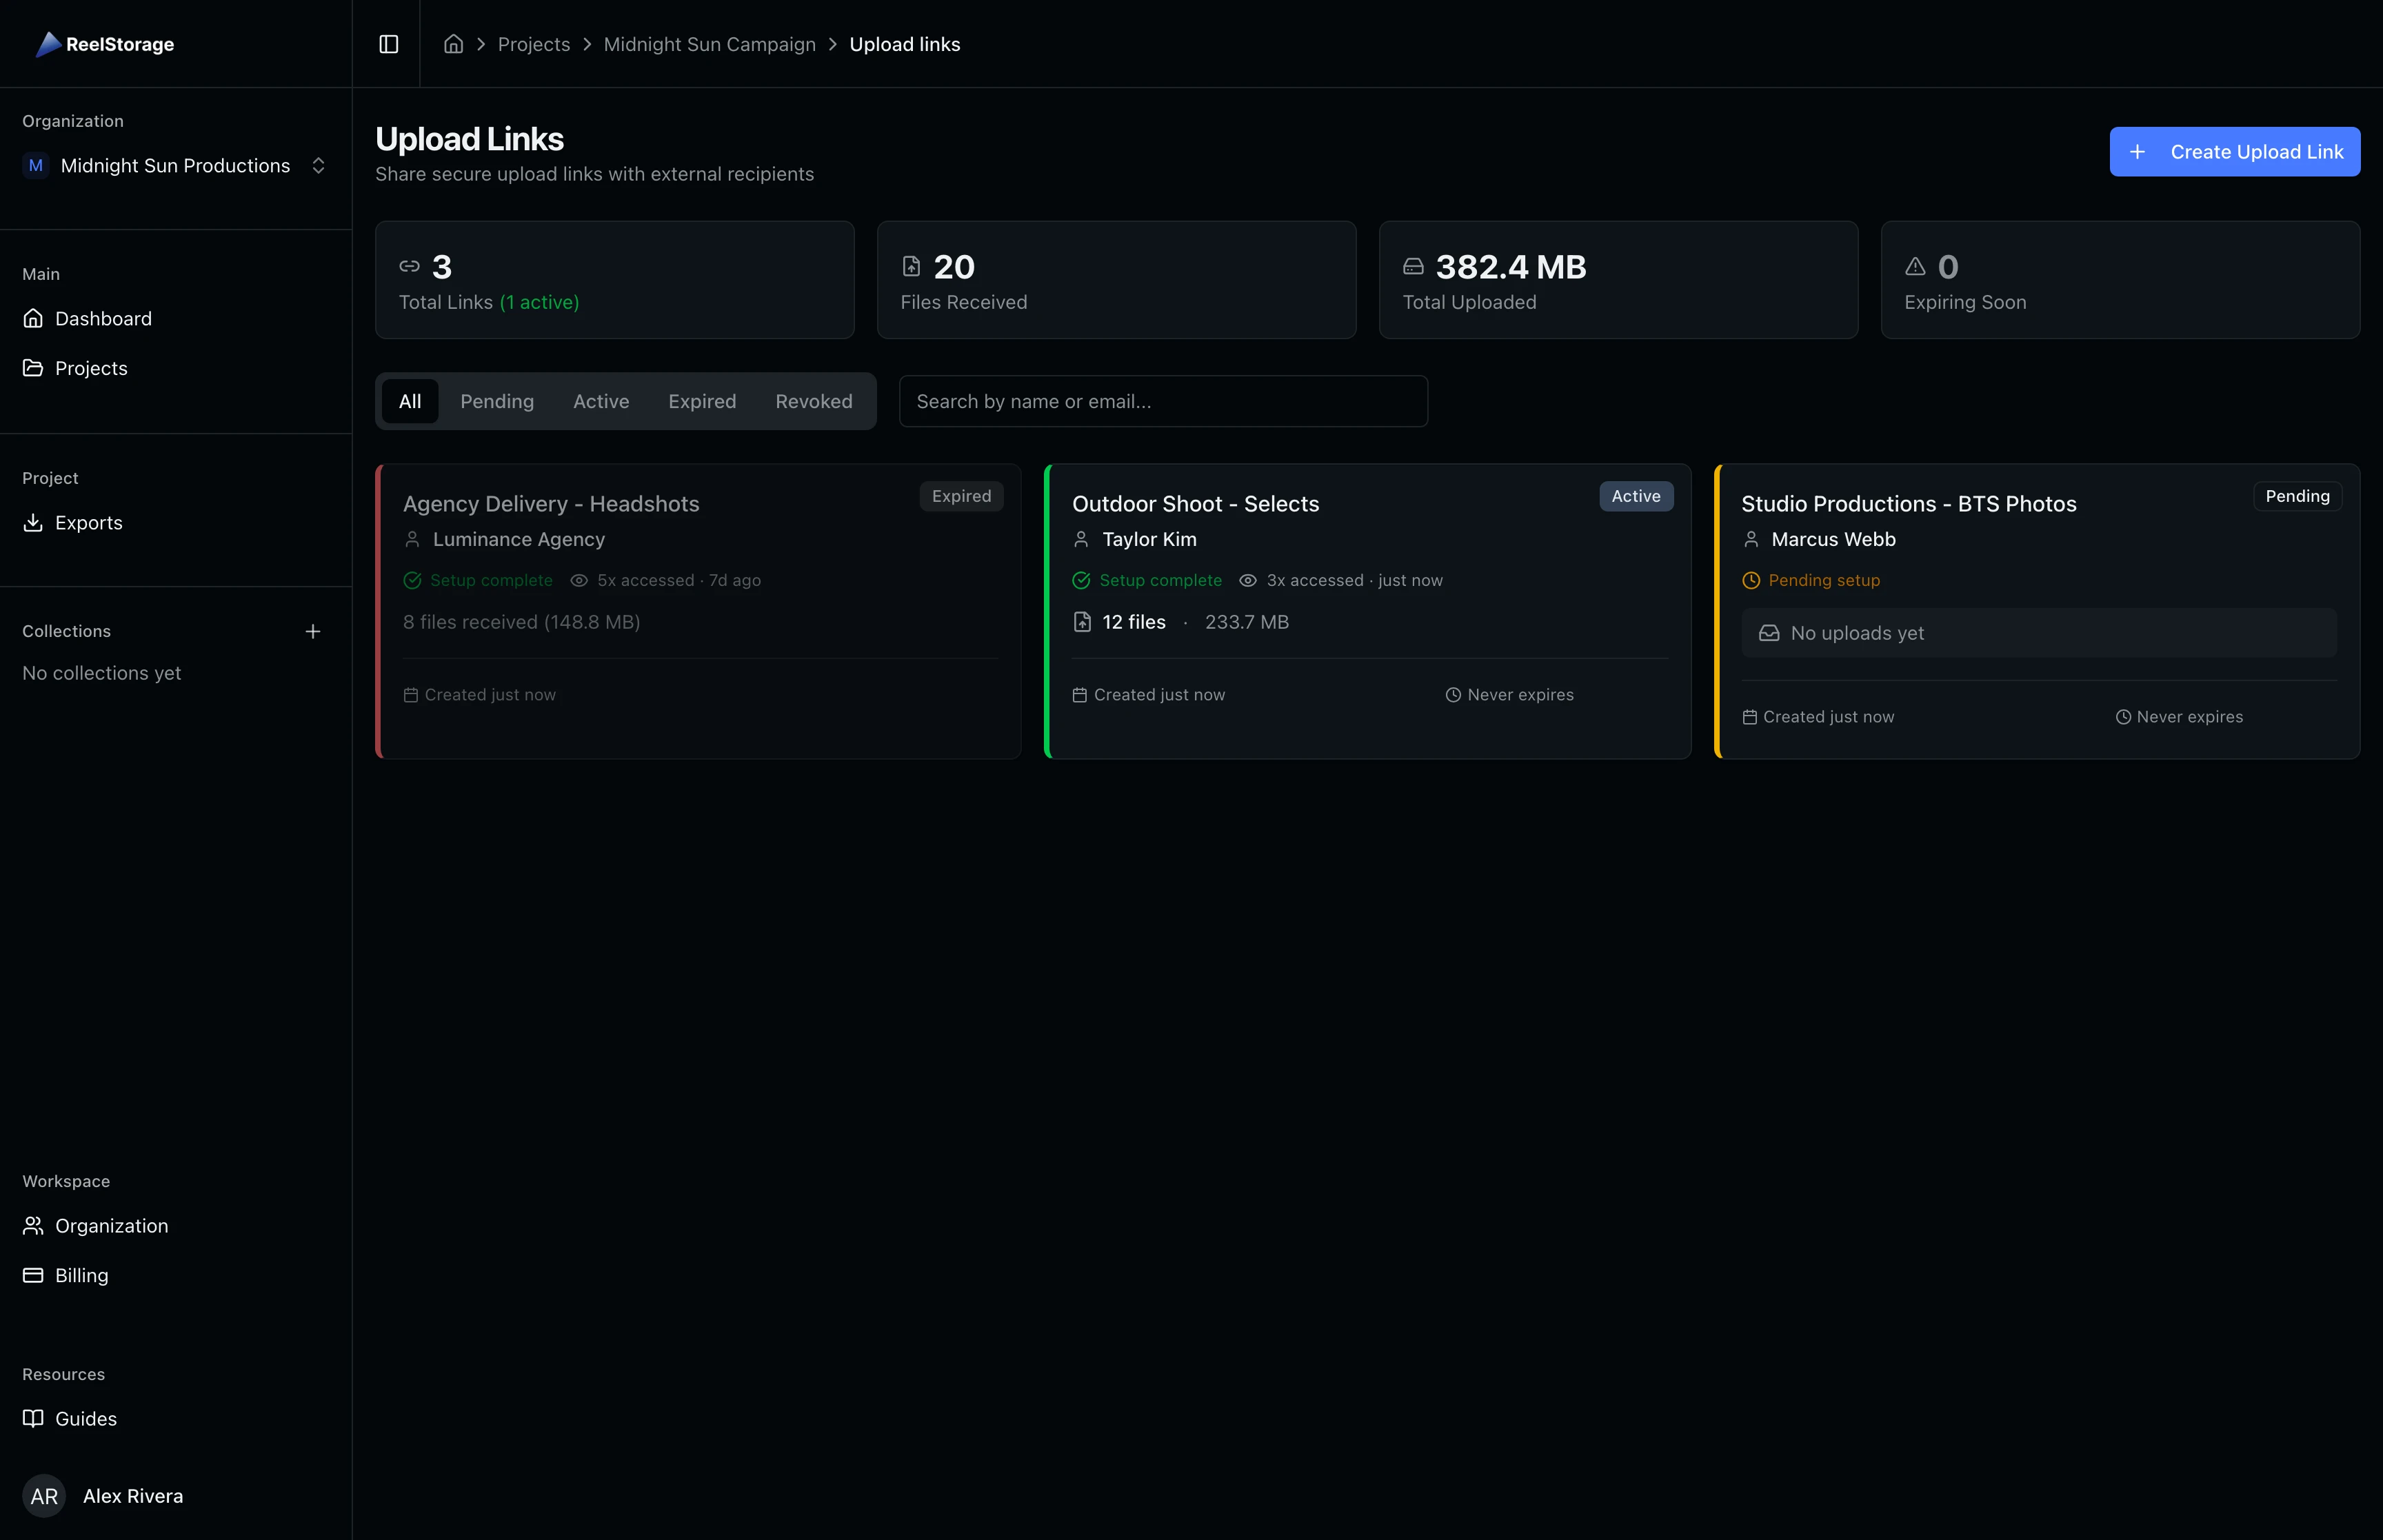The height and width of the screenshot is (1540, 2383).
Task: Open the Midnight Sun Campaign breadcrumb
Action: pyautogui.click(x=710, y=44)
